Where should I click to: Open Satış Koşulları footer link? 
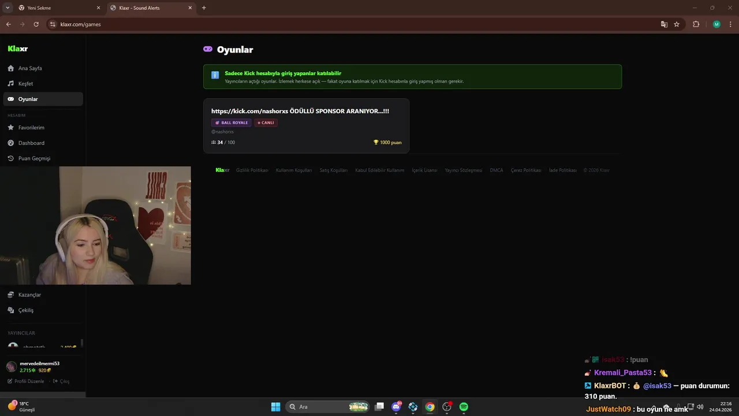(334, 170)
